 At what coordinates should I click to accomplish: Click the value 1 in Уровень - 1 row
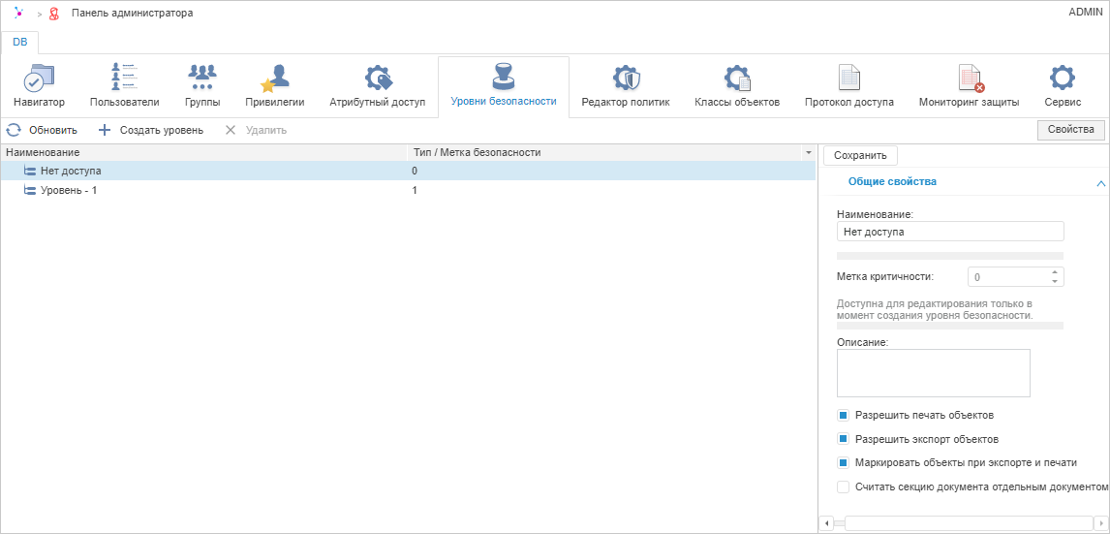coord(415,190)
